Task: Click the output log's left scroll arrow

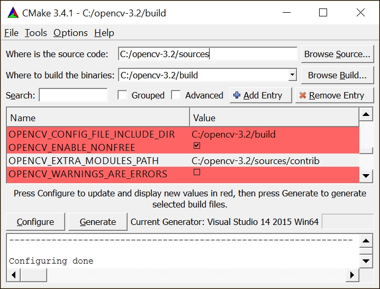Action: (14, 275)
